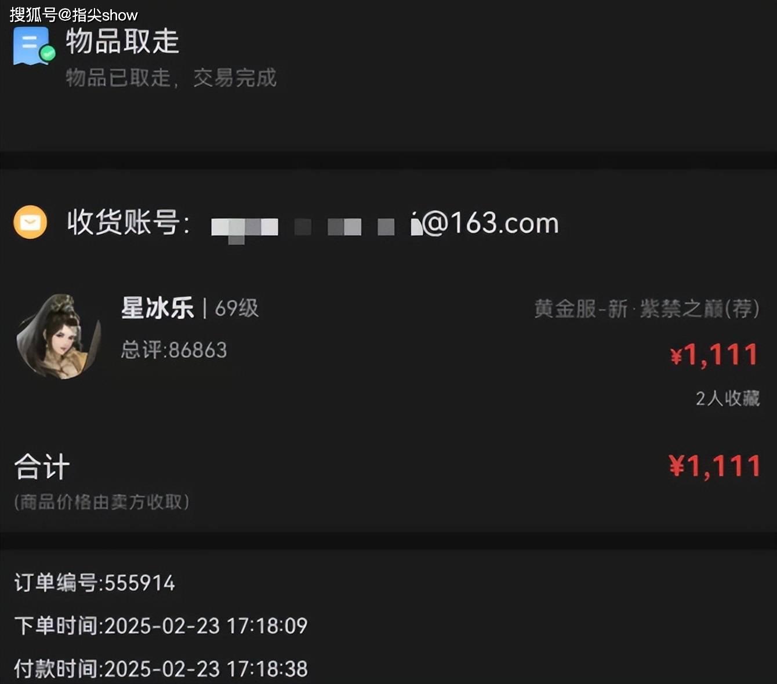Screen dimensions: 777x684
Task: Click the blue order status document icon
Action: pos(34,45)
